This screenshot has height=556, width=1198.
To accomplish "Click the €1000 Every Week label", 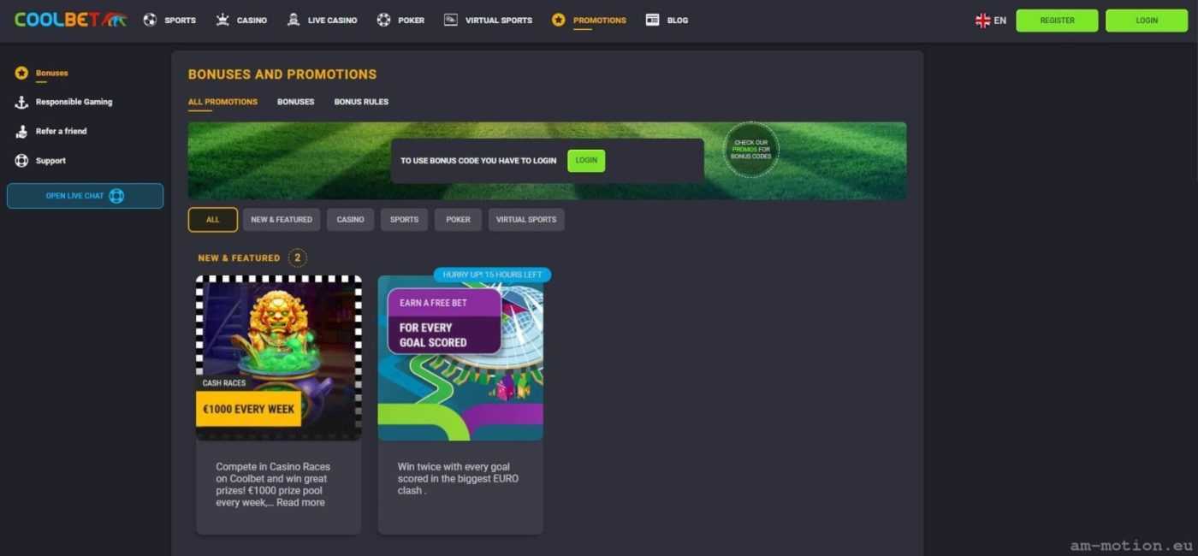I will (248, 409).
